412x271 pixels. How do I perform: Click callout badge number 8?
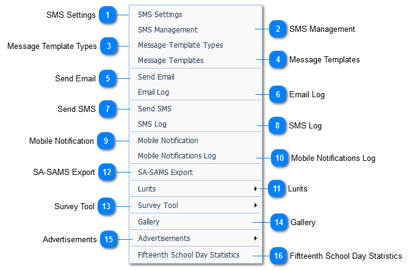tap(278, 125)
